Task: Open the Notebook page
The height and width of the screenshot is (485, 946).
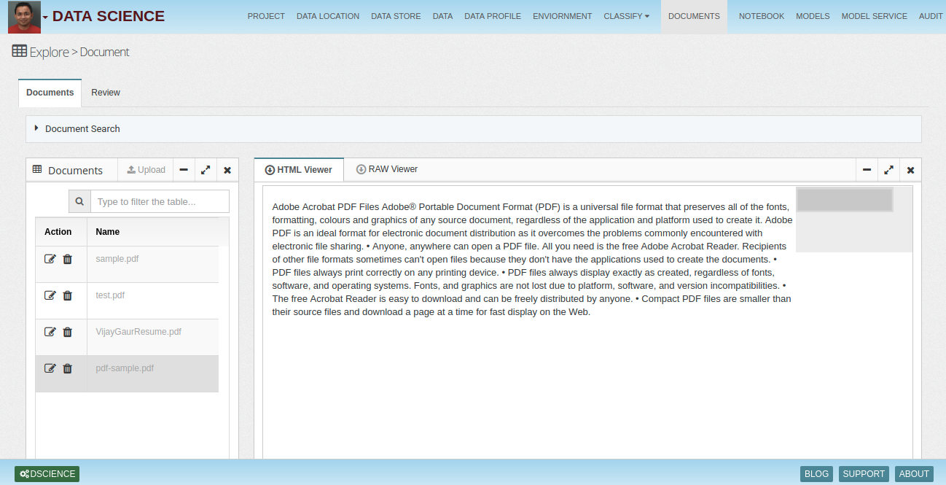Action: (x=762, y=16)
